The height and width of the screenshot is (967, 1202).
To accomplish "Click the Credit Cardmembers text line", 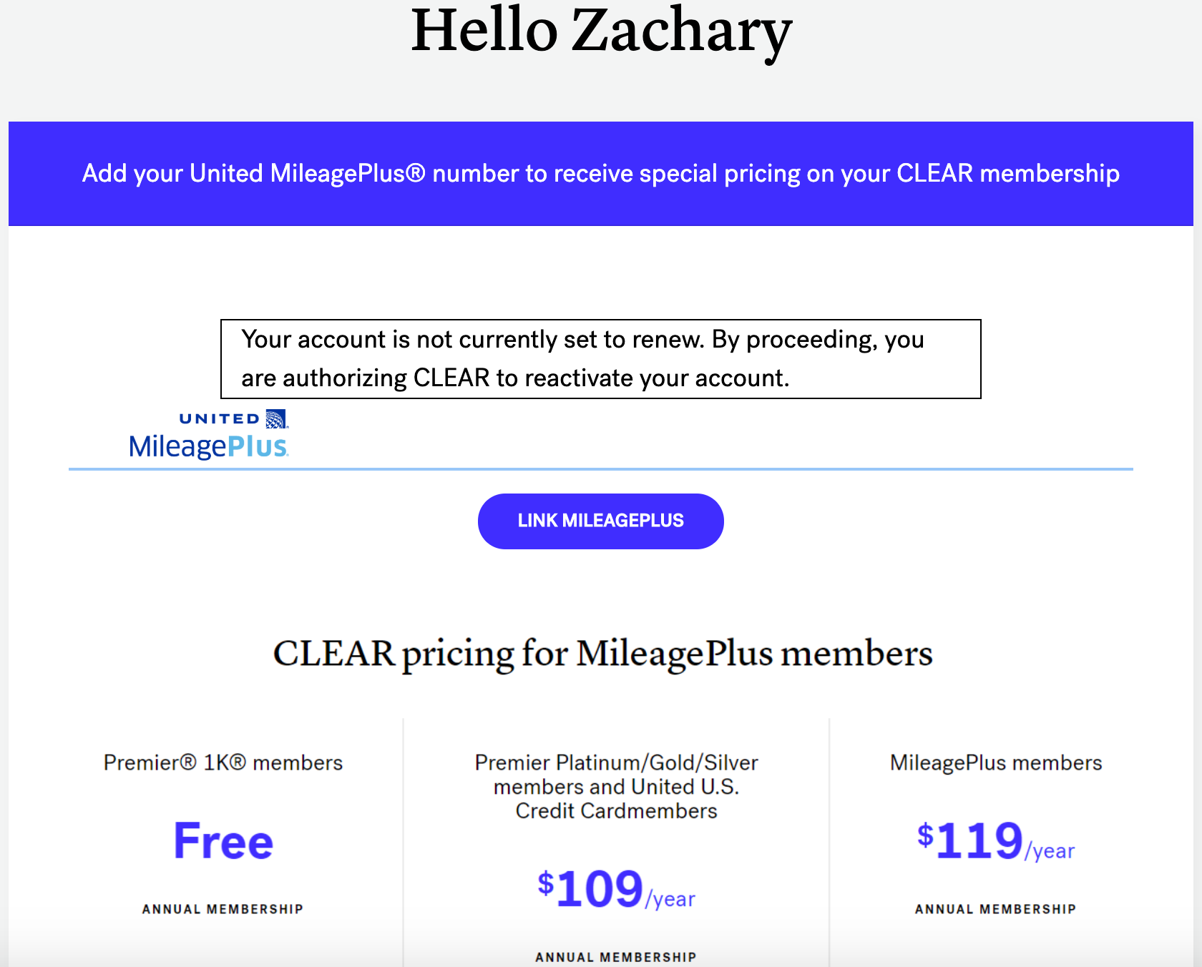I will coord(616,811).
